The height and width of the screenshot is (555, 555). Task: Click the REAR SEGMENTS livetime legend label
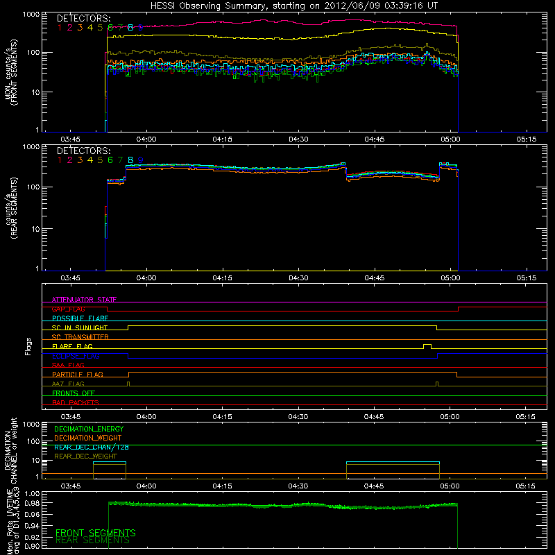click(92, 540)
